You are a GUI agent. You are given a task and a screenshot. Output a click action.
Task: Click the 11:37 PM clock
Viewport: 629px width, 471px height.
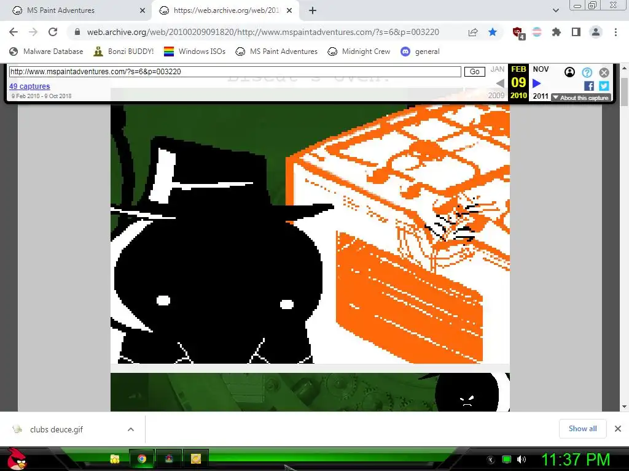(576, 459)
